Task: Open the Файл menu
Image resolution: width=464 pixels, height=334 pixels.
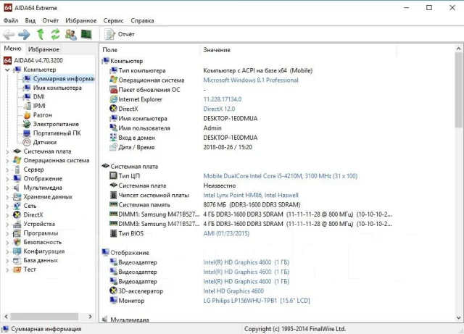Action: click(11, 21)
